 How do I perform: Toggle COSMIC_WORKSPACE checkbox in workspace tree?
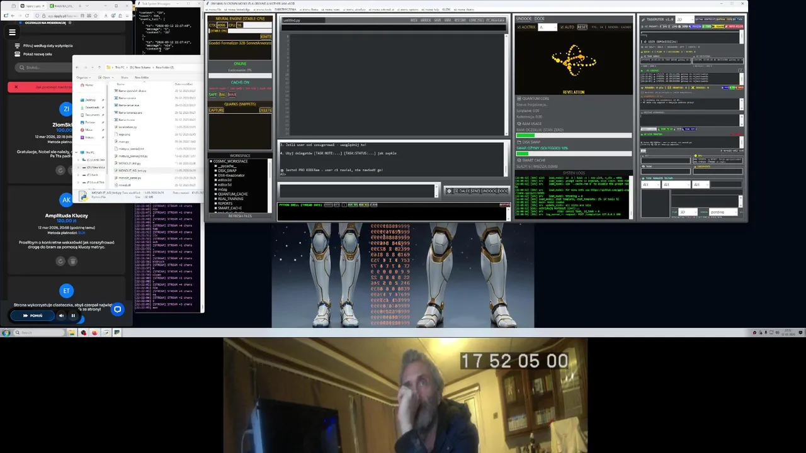[x=211, y=162]
